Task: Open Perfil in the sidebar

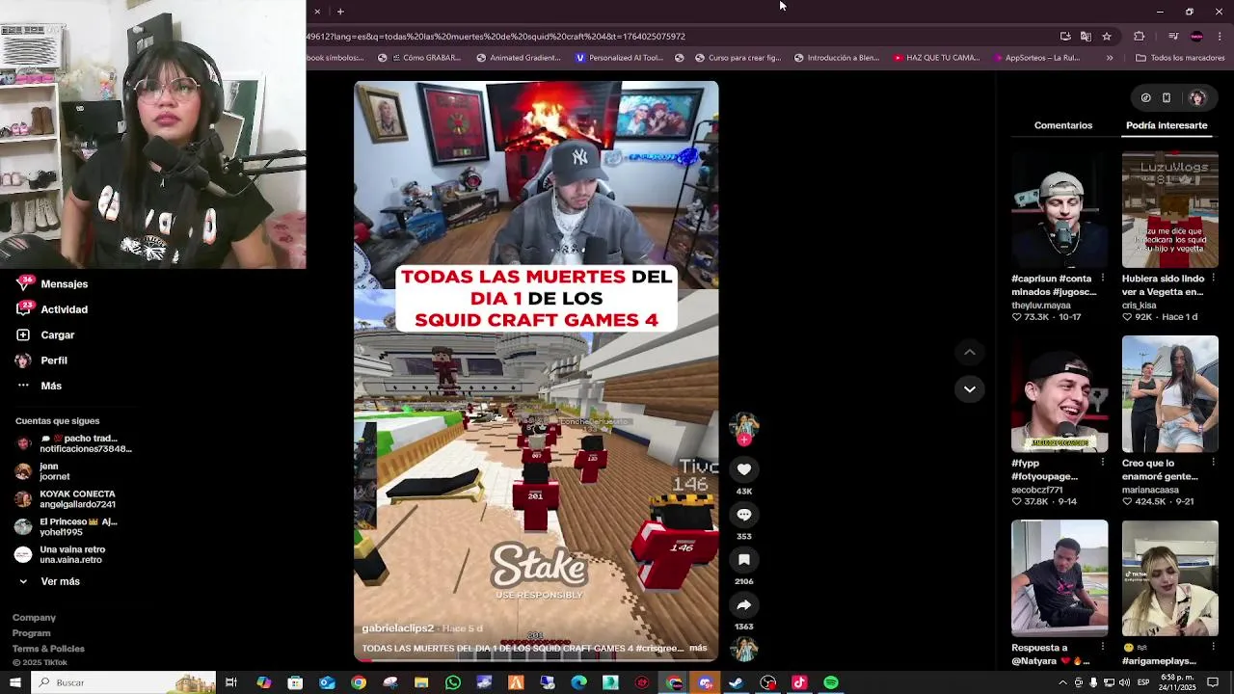Action: point(41,360)
